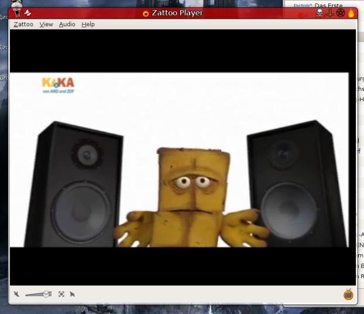364x314 pixels.
Task: Click the butterfly pin icon in title bar
Action: click(x=28, y=13)
